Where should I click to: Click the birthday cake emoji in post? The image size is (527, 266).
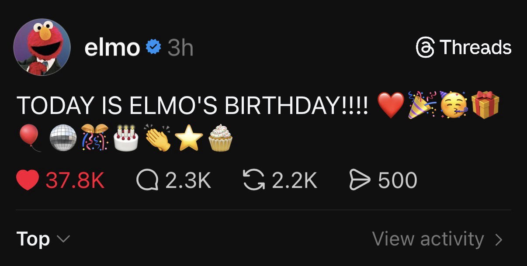point(126,138)
